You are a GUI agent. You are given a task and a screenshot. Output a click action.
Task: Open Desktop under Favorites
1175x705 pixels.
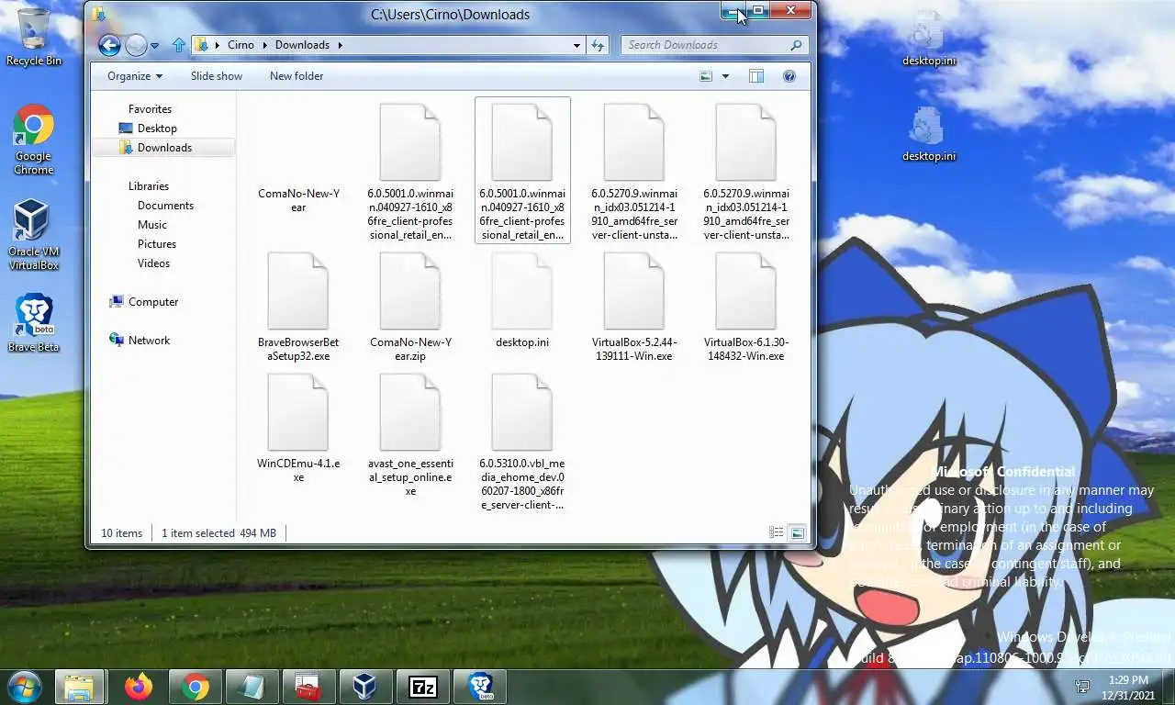[x=157, y=129]
